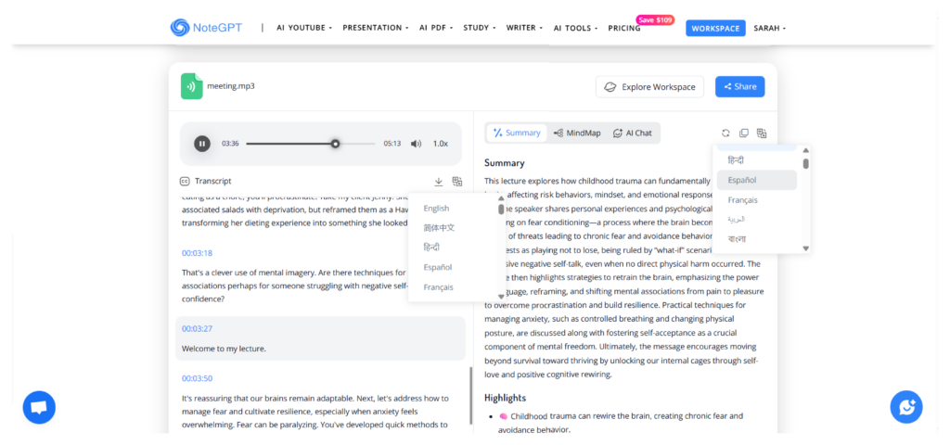Select the "Welcome to my lecture." line
Screen dimensions: 950x445
pos(224,349)
